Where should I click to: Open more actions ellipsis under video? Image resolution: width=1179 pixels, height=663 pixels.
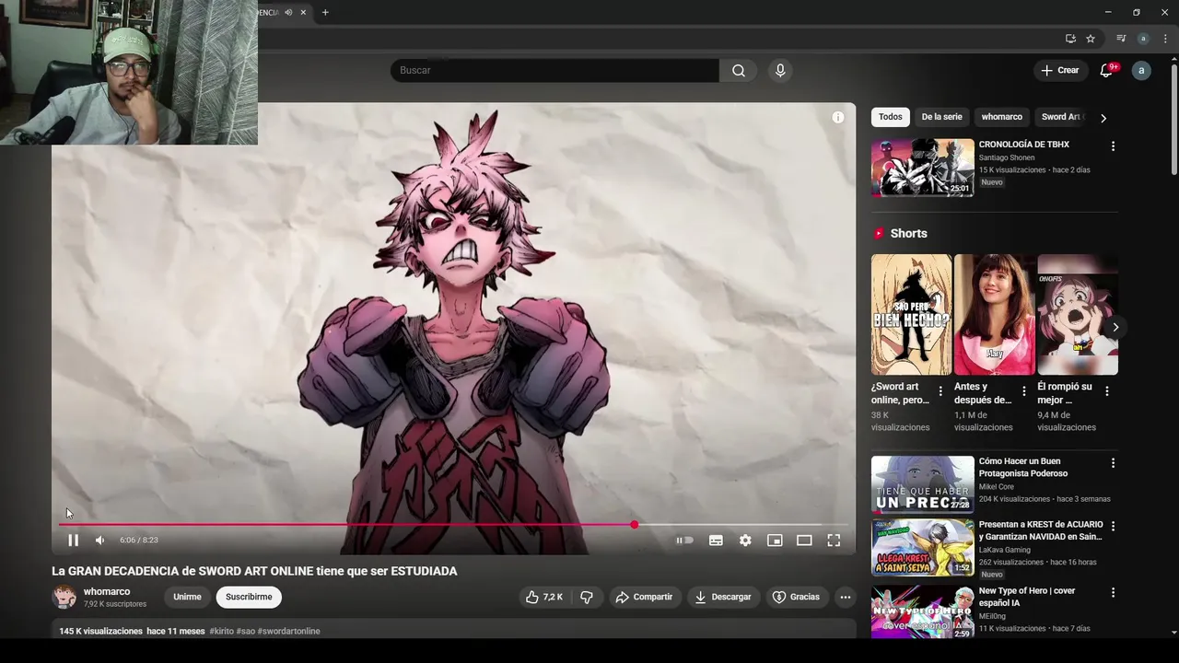click(845, 597)
